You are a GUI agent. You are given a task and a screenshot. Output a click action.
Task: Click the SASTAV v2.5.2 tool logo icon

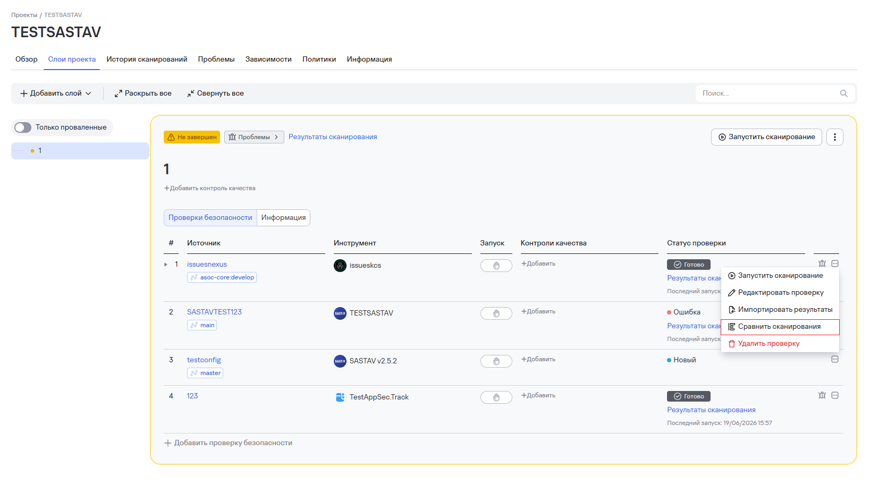coord(340,361)
